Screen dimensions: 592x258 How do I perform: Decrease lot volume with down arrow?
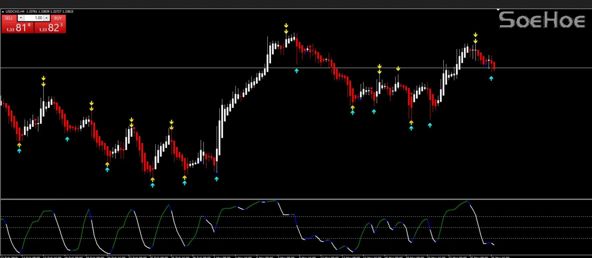point(21,18)
